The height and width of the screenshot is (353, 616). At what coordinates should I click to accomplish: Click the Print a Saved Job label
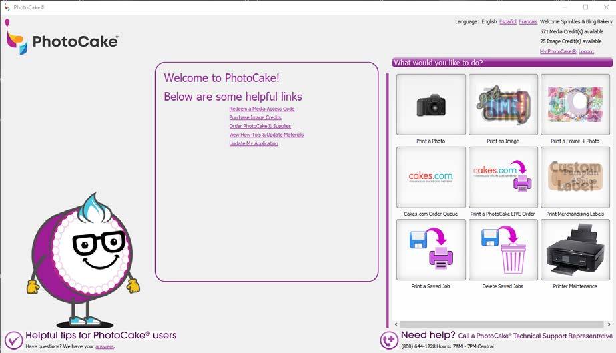[x=431, y=286]
